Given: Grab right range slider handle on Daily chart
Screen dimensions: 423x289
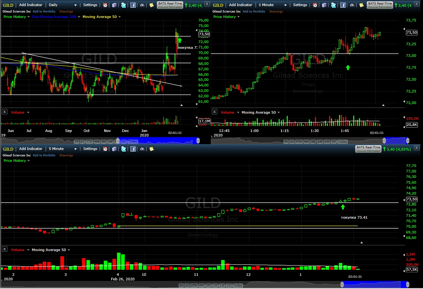Looking at the screenshot, I should 198,141.
